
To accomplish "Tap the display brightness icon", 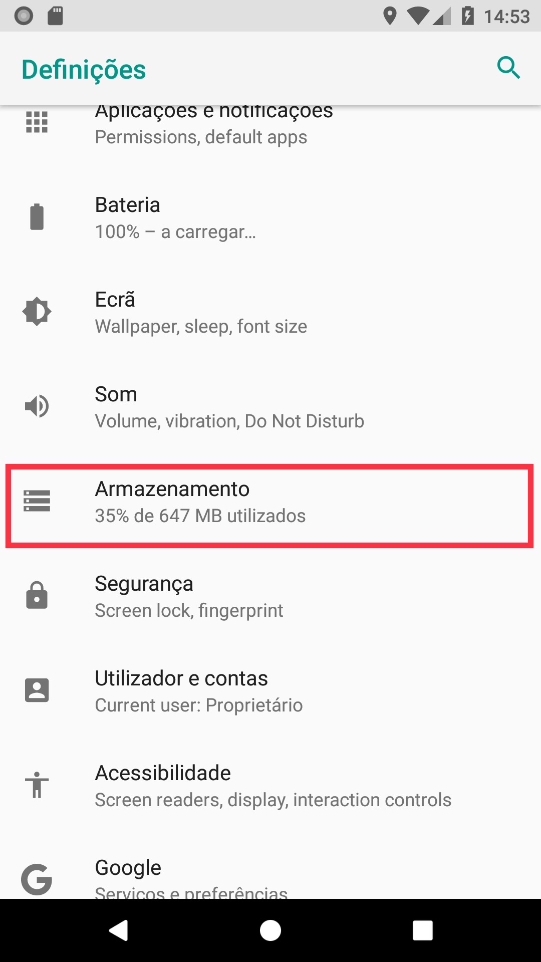I will [37, 311].
